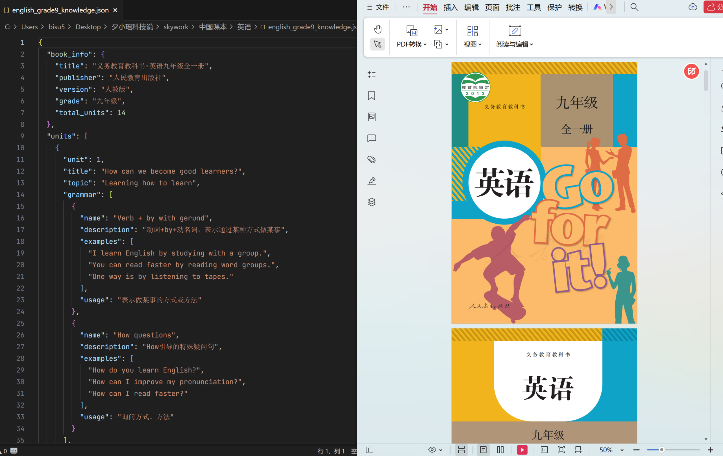Click the attachment icon in the PDF sidebar
Image resolution: width=723 pixels, height=456 pixels.
click(x=371, y=160)
